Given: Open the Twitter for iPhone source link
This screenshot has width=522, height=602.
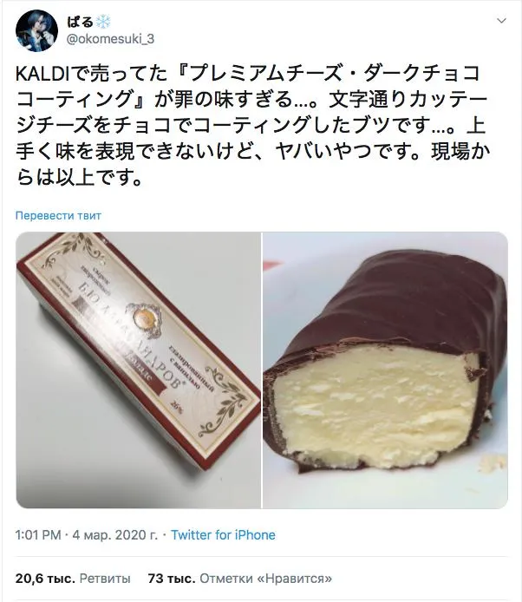Looking at the screenshot, I should coord(223,535).
